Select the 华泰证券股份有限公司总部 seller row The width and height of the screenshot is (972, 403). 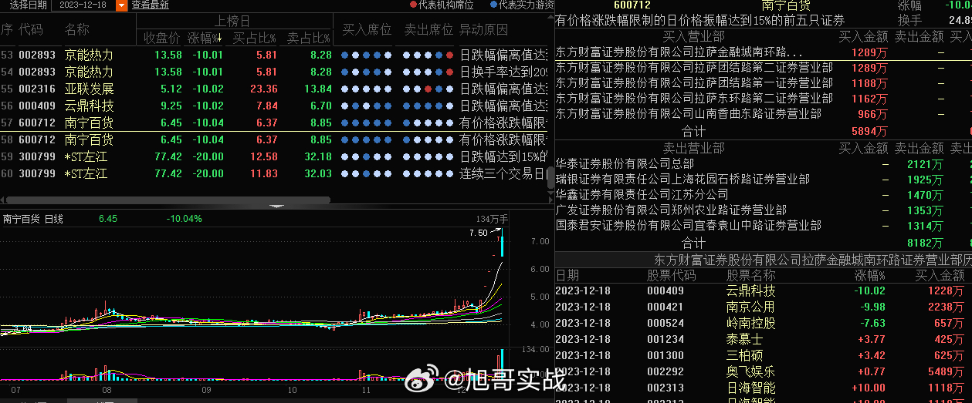(x=763, y=163)
